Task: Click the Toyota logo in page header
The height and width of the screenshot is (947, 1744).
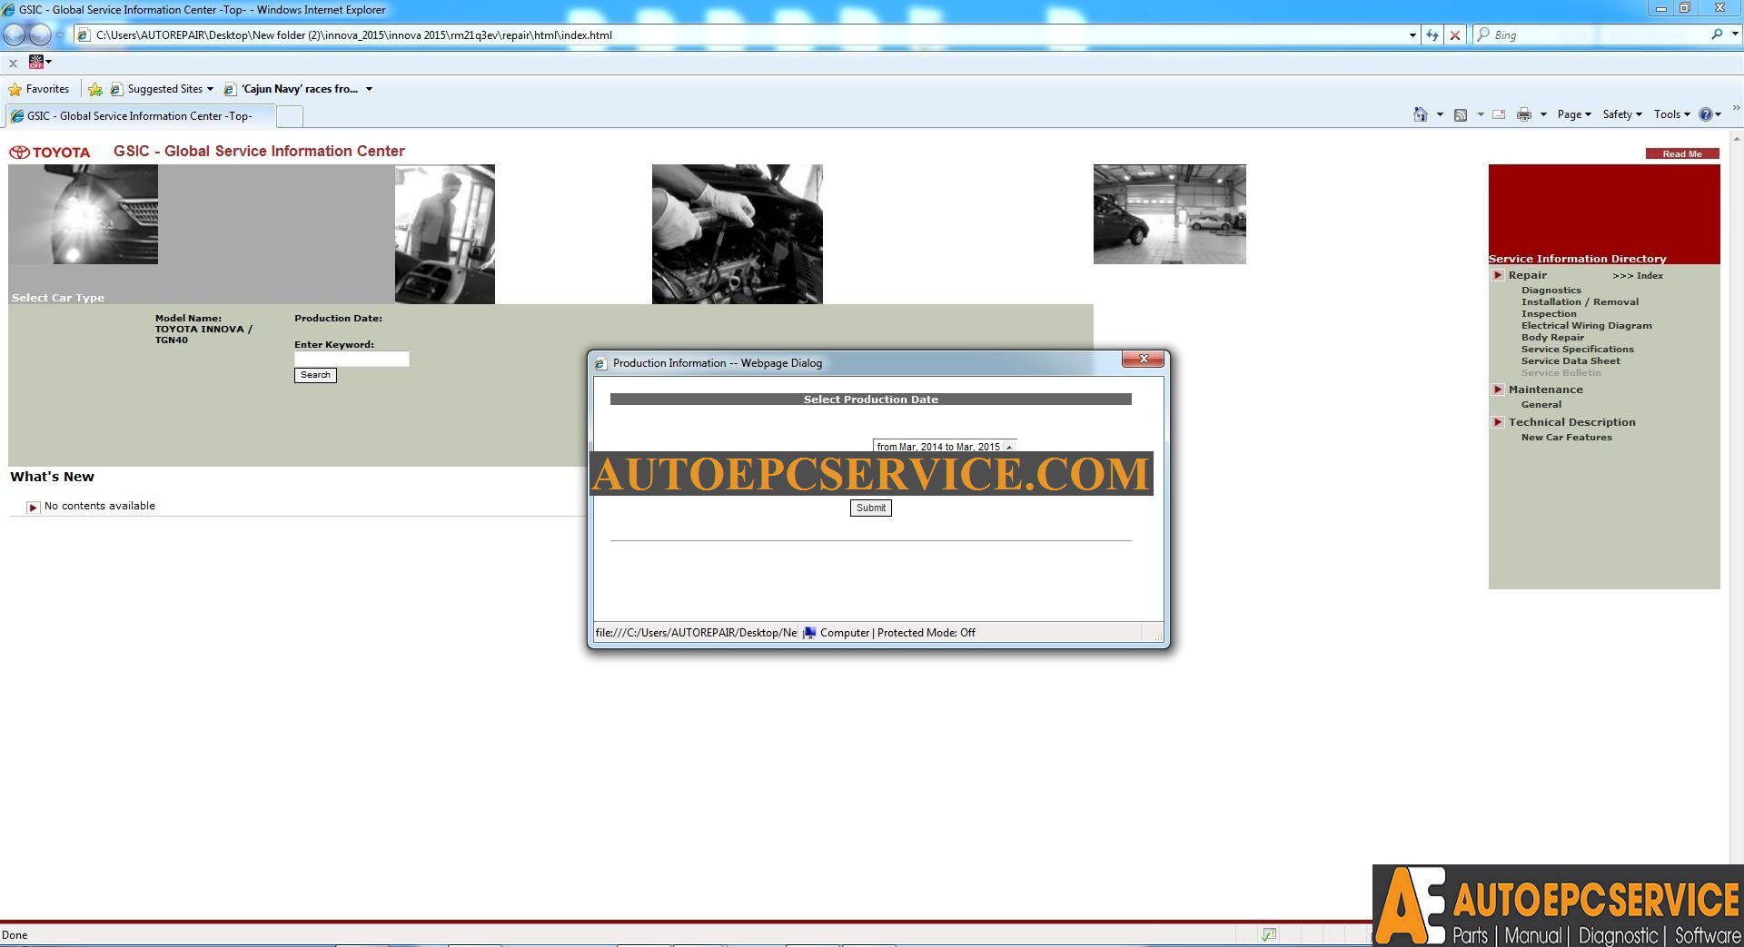Action: click(50, 152)
